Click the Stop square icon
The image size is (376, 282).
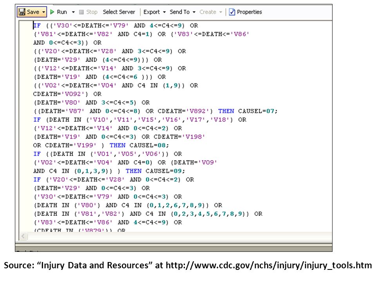coord(81,12)
